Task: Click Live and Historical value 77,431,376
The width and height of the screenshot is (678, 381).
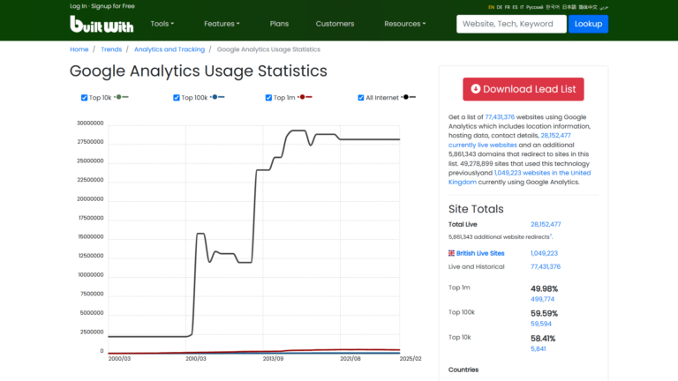Action: (546, 266)
